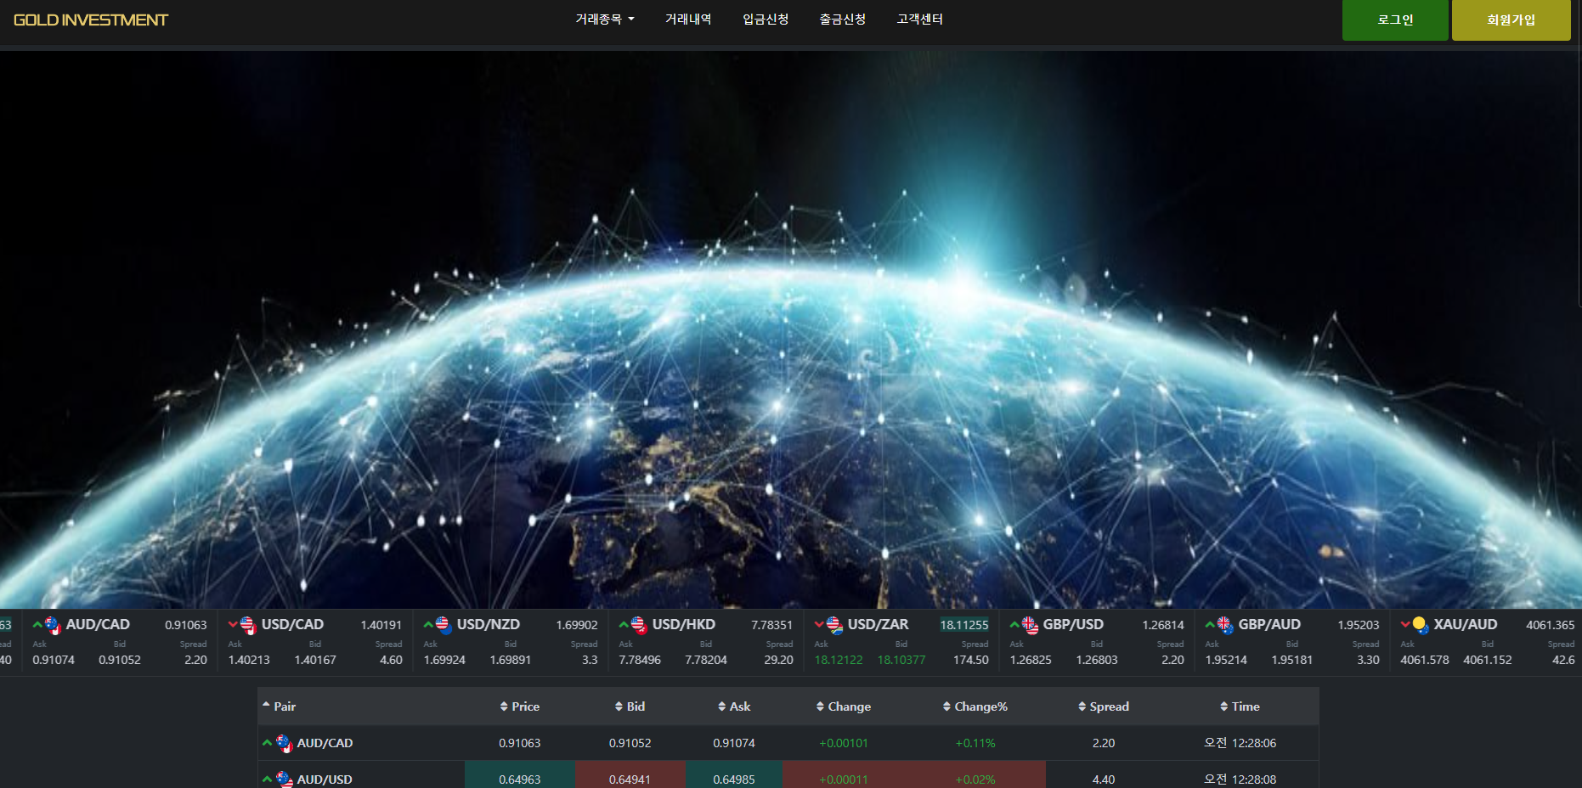
Task: Click the GBP/AUD flag icon in the ticker
Action: [1225, 626]
